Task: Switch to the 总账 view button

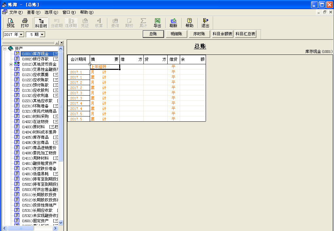Action: (153, 34)
